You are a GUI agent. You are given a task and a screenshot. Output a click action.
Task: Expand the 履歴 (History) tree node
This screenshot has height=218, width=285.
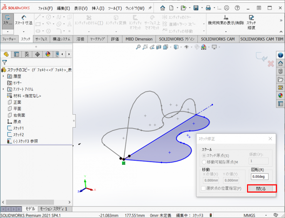pyautogui.click(x=3, y=76)
